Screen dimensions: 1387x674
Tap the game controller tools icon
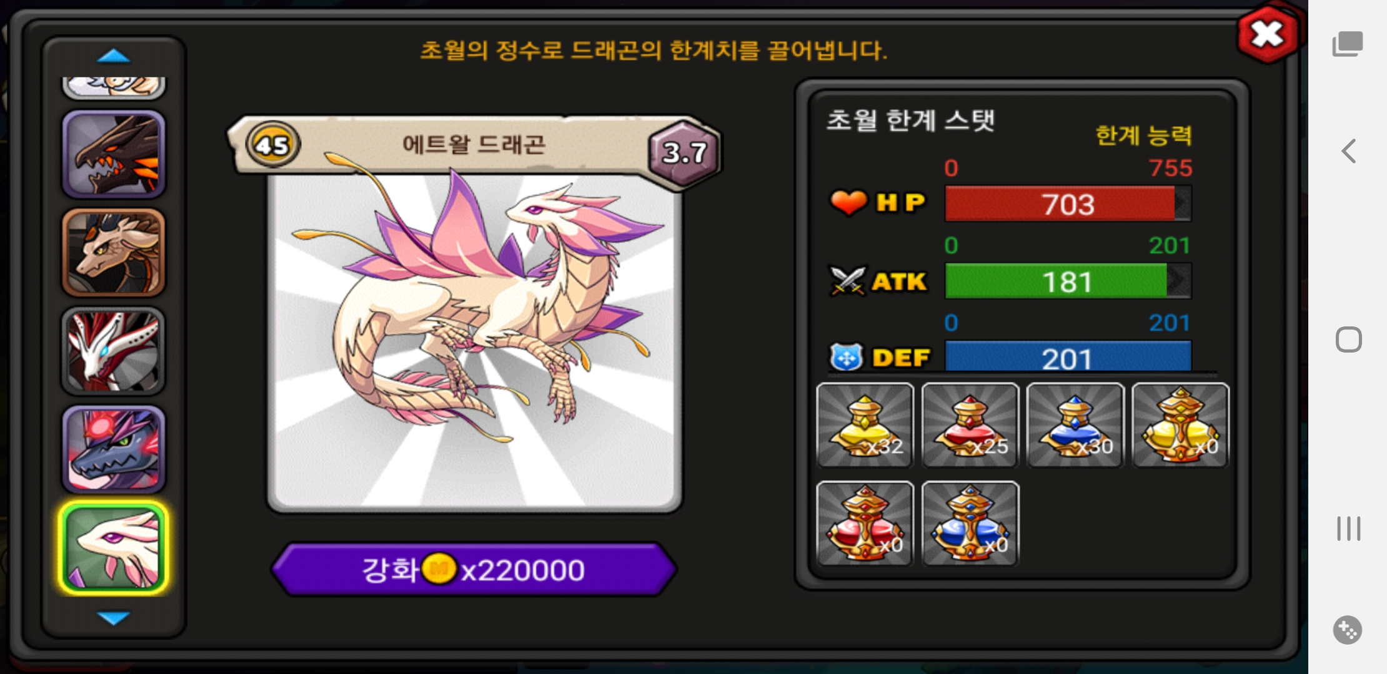click(1348, 630)
